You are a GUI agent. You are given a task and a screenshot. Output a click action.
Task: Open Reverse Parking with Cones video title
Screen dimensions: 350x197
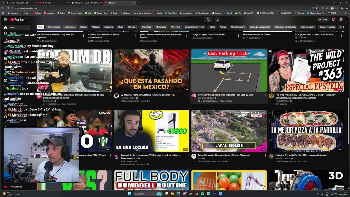point(225,95)
